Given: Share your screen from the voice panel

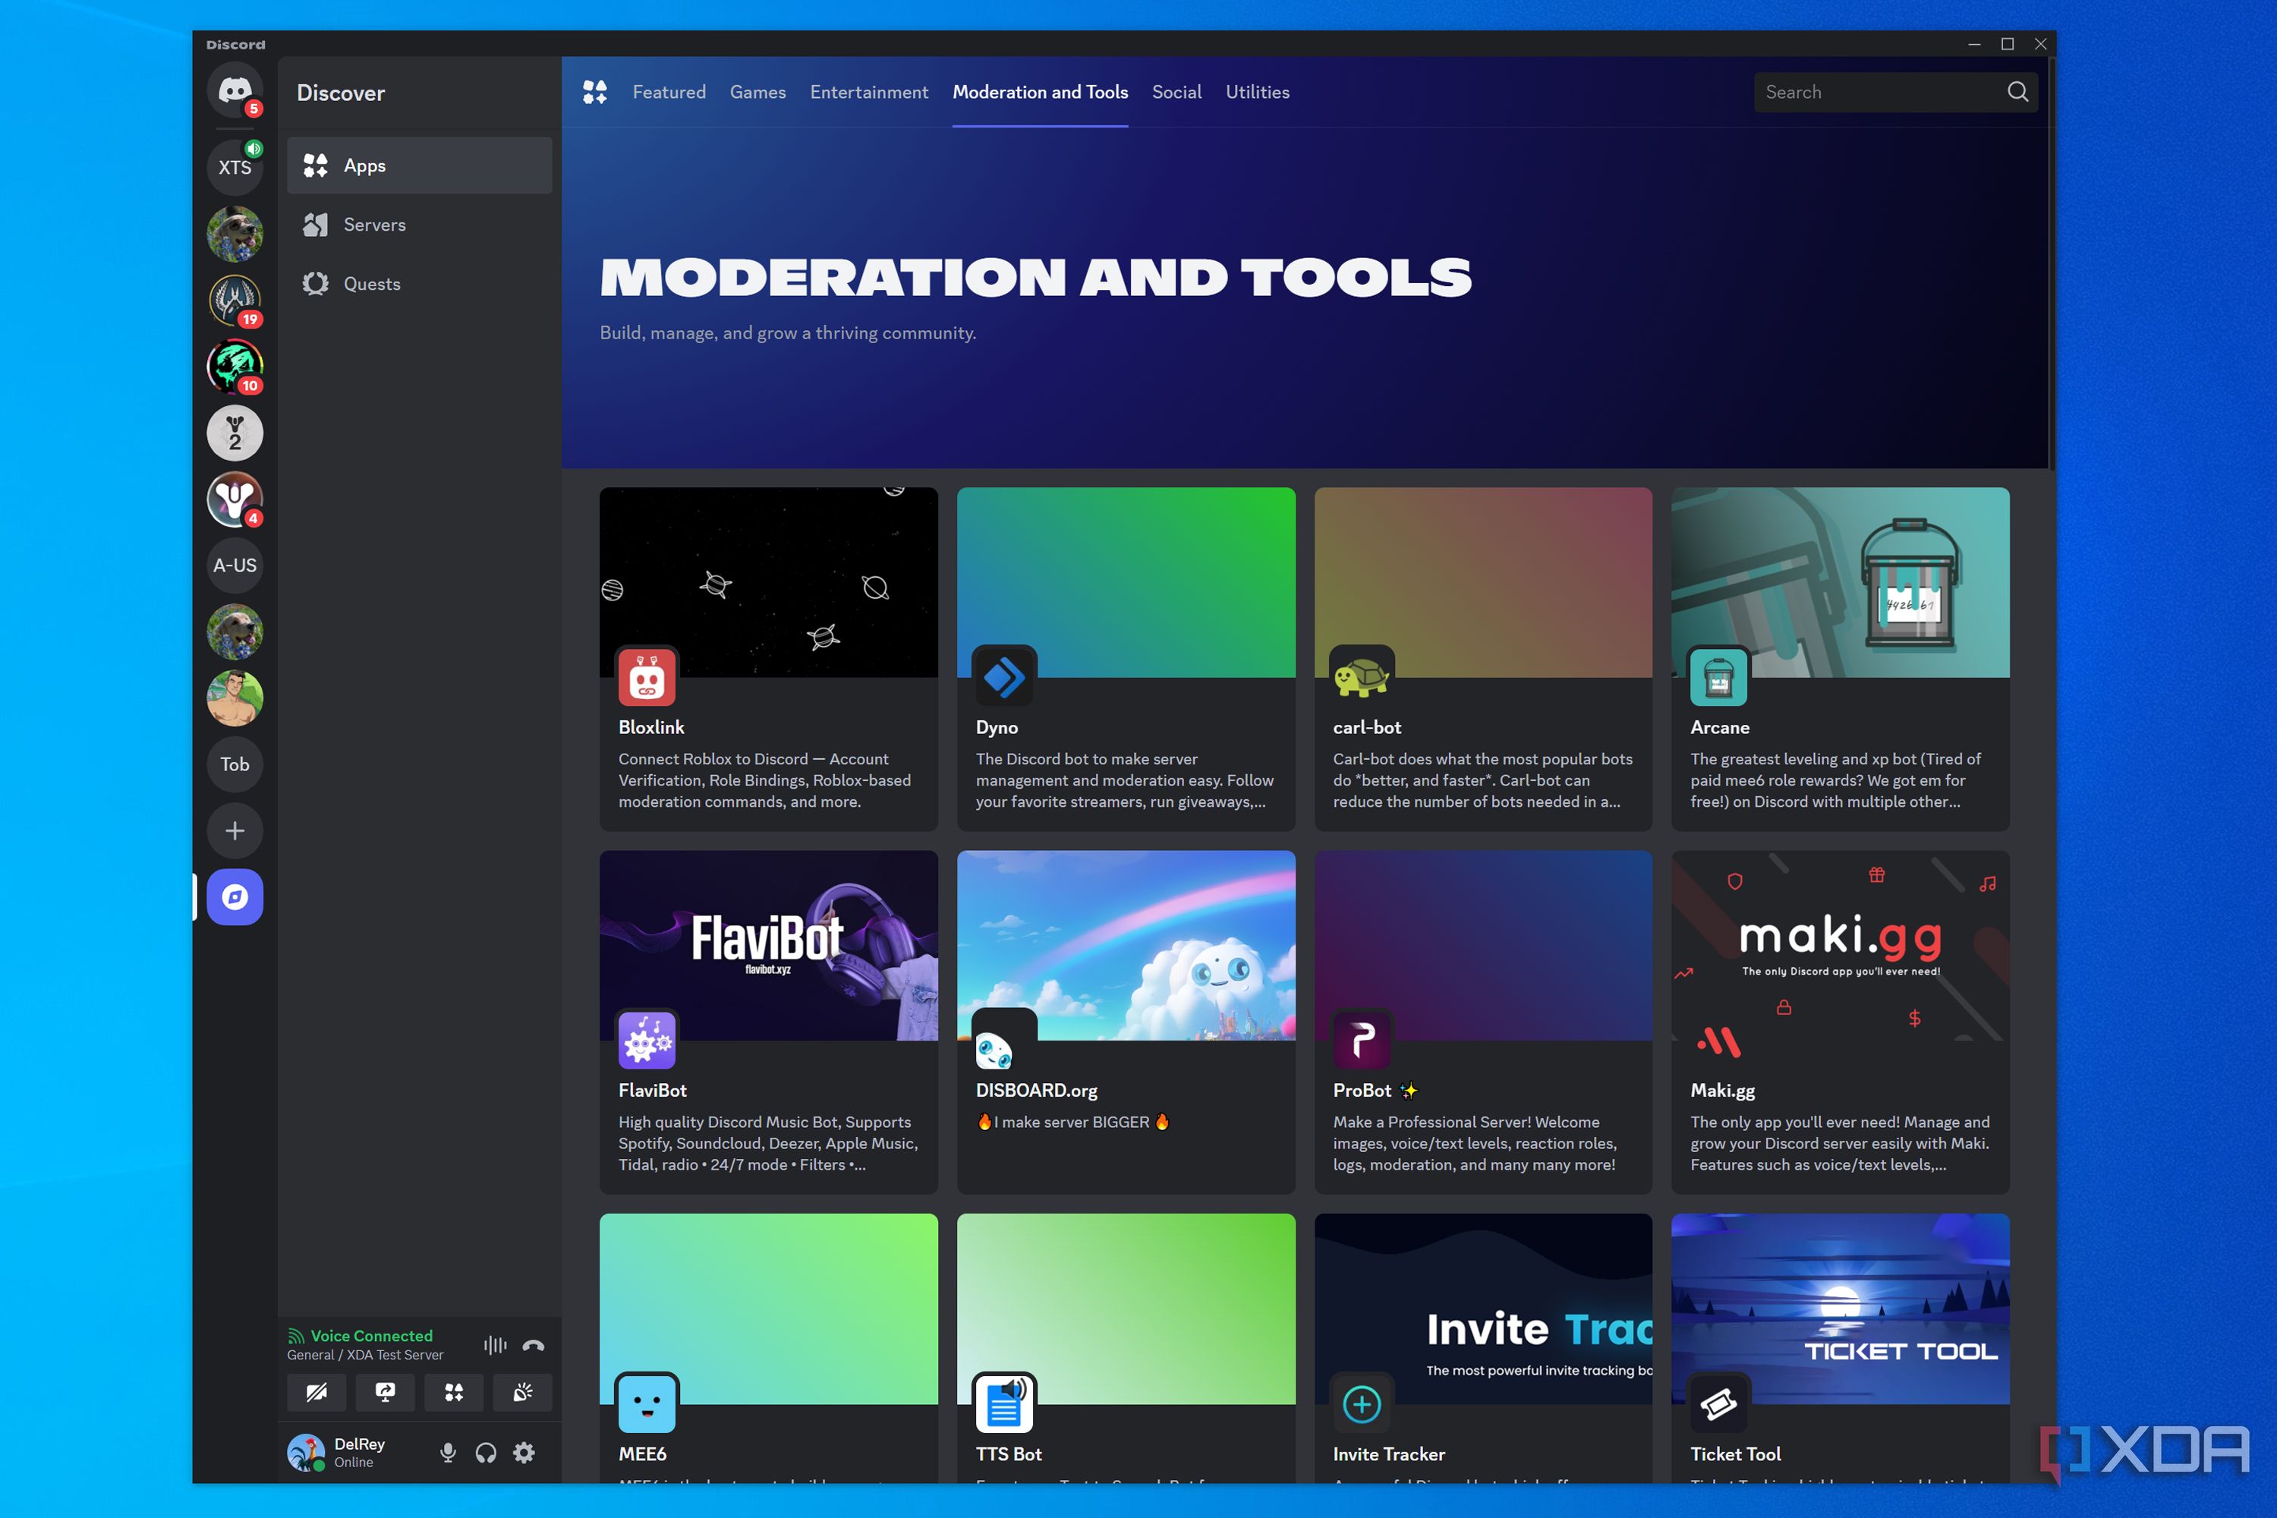Looking at the screenshot, I should [x=386, y=1392].
